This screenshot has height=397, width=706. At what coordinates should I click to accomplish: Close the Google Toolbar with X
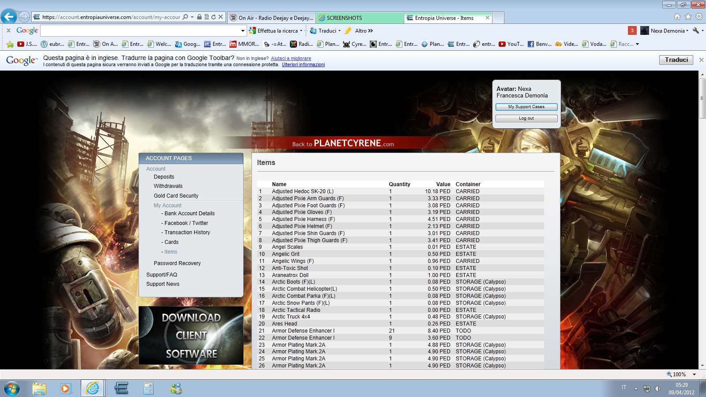tap(8, 30)
